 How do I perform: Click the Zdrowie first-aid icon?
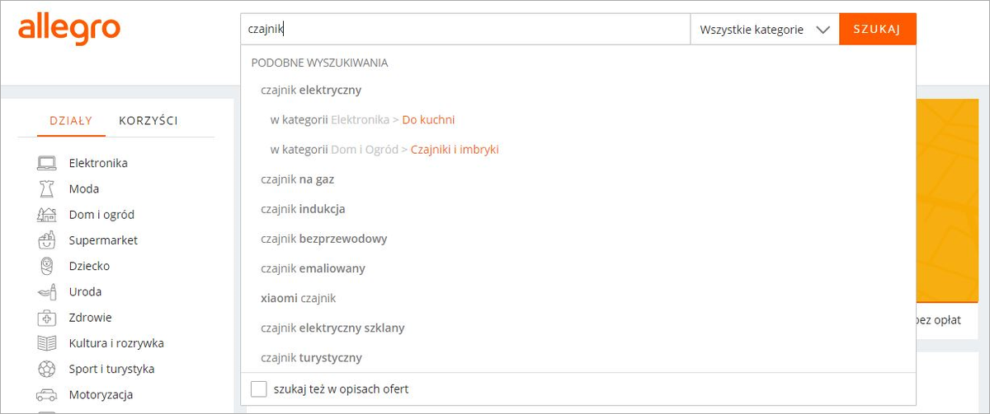[46, 317]
